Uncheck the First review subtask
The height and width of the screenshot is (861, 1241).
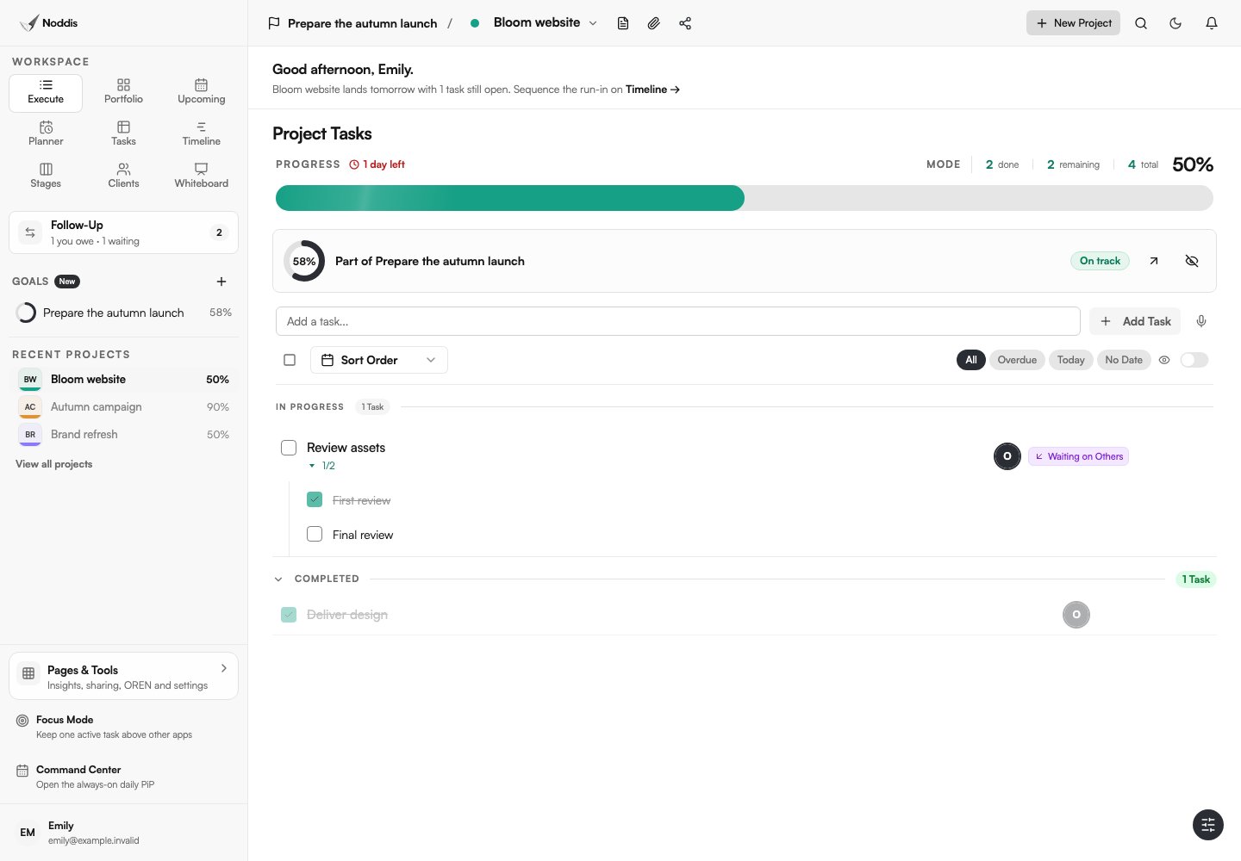point(315,499)
